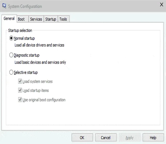Close the System Configuration dialog
The height and width of the screenshot is (144, 166).
point(161,5)
